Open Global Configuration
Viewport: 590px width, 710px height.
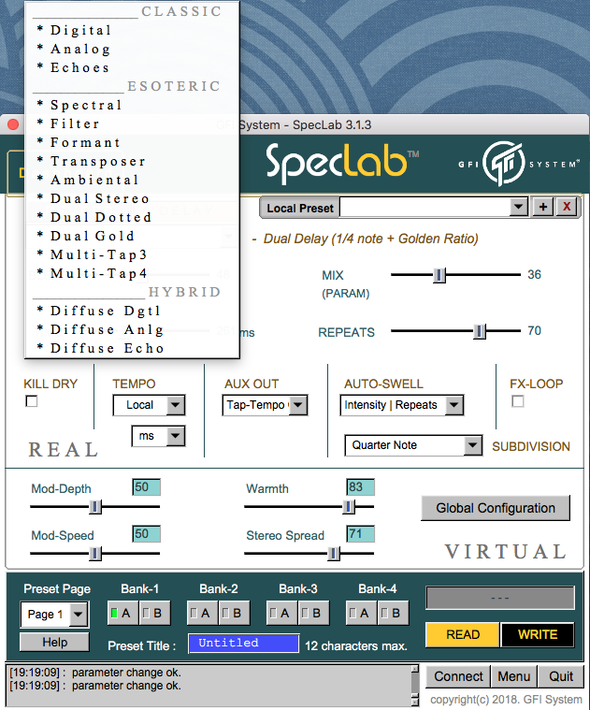pos(496,508)
